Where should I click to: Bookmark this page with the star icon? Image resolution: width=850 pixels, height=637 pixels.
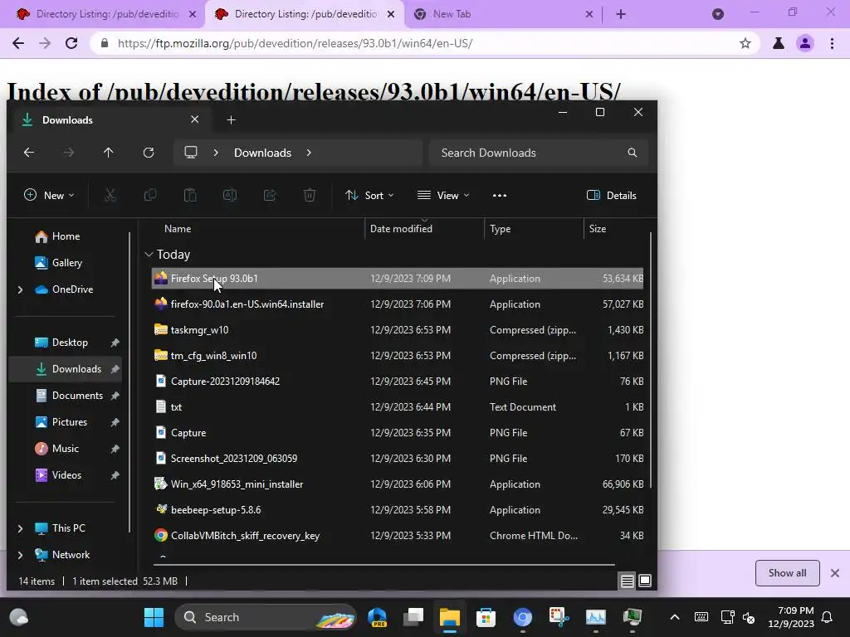pos(745,43)
